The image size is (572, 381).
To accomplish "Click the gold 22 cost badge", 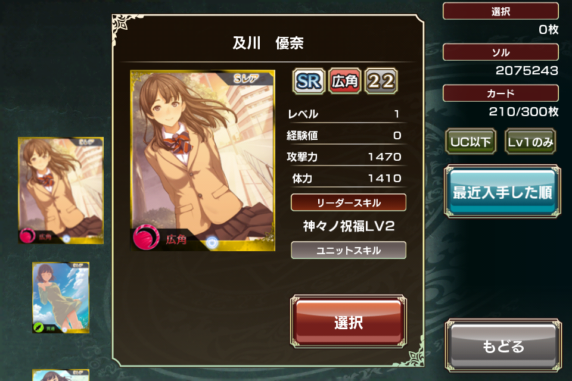I will click(381, 81).
